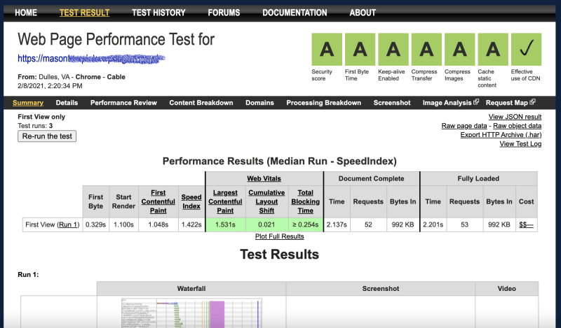Viewport: 561px width, 328px height.
Task: Click the Video column header
Action: pyautogui.click(x=506, y=288)
